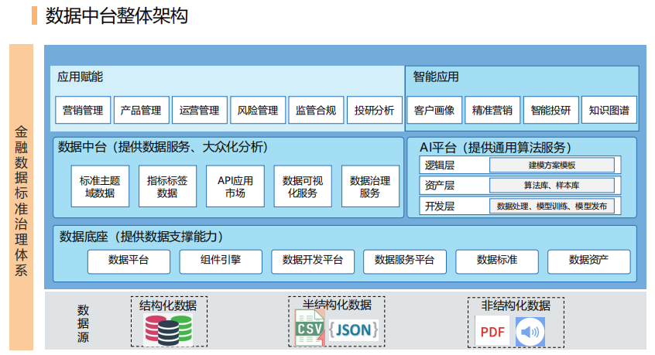The width and height of the screenshot is (655, 355).
Task: Click the 数据源 vertical label
Action: tap(83, 323)
